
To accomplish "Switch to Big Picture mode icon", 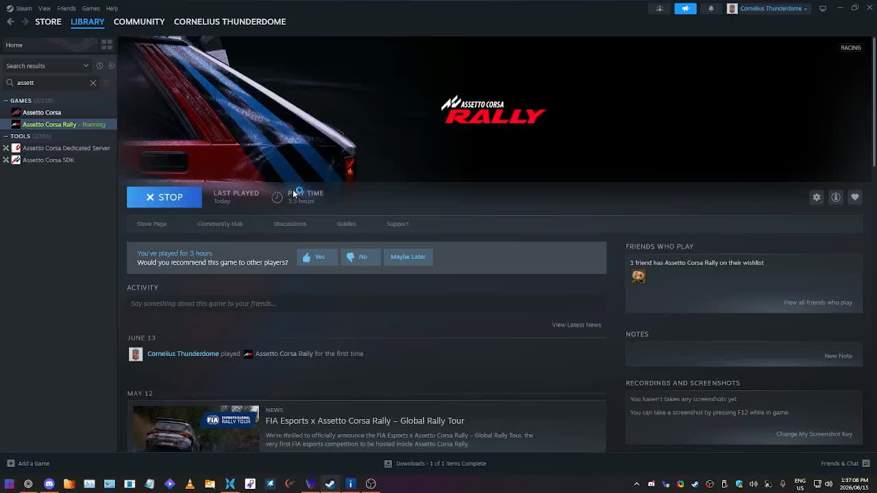I will [x=822, y=8].
